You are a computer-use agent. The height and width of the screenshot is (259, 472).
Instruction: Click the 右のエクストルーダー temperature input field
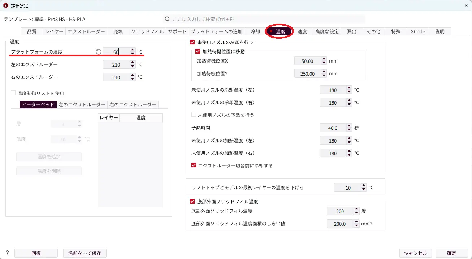[x=116, y=77]
